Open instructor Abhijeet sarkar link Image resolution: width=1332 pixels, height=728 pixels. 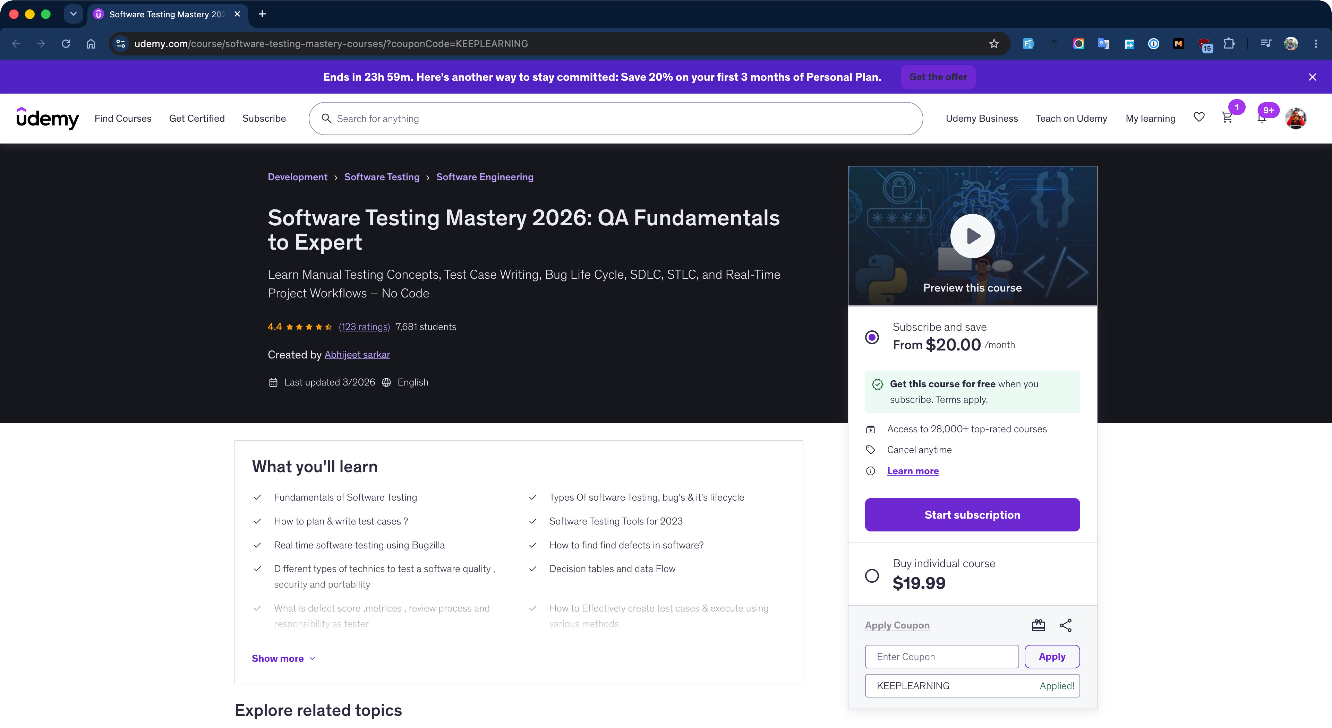357,354
